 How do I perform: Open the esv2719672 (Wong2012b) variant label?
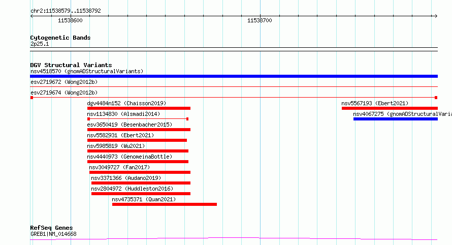click(64, 82)
